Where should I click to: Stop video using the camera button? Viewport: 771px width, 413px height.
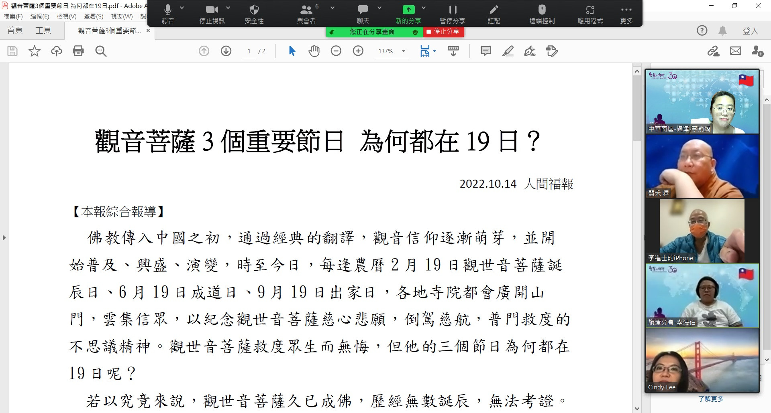212,14
